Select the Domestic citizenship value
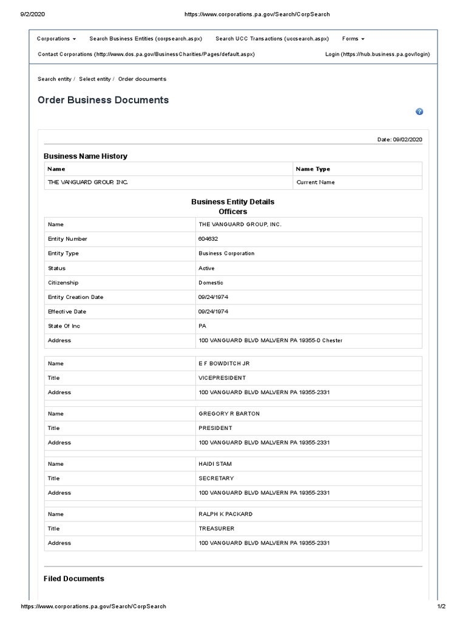466x621 pixels. 211,283
